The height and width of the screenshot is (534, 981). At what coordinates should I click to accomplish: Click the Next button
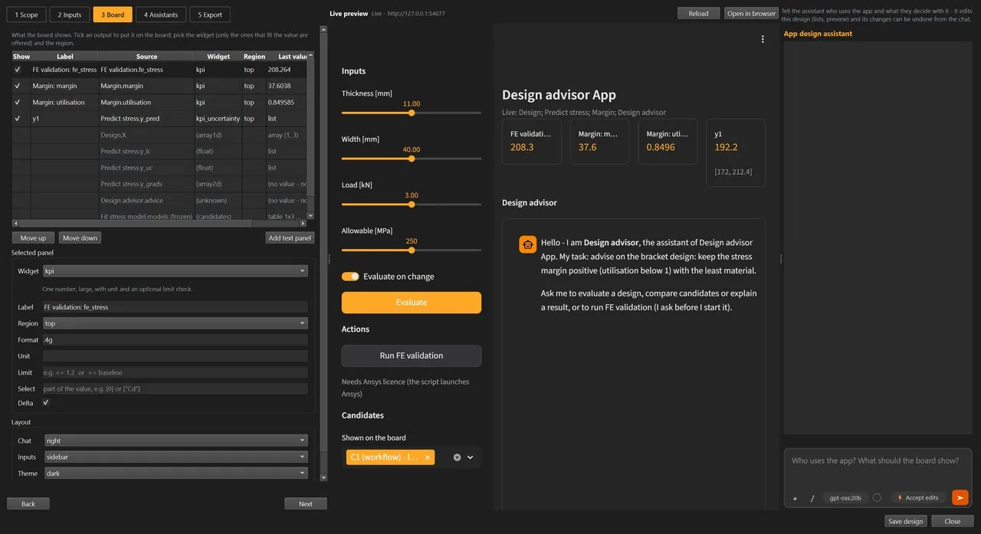[305, 503]
